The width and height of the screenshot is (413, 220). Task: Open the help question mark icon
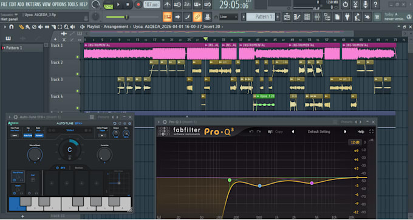(x=375, y=4)
